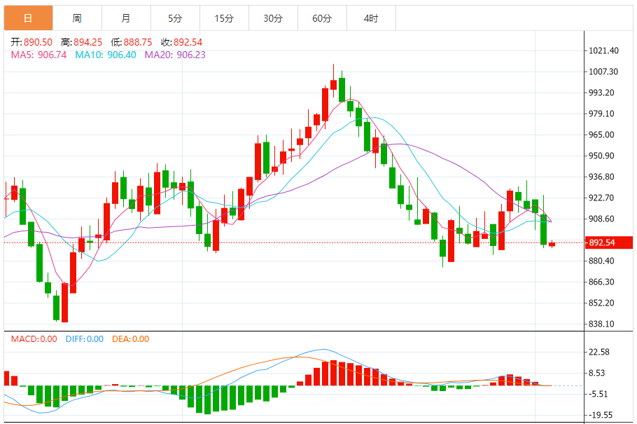Click the 1021.40 price axis label
The image size is (637, 424).
603,51
